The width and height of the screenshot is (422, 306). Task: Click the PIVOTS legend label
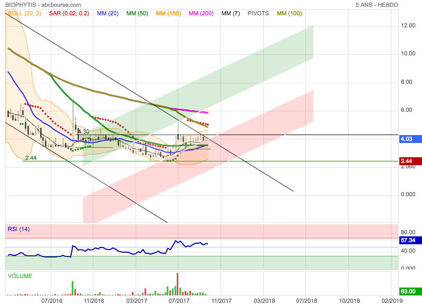coord(258,14)
